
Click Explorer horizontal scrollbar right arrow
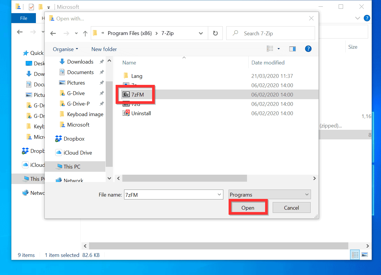pos(368,246)
